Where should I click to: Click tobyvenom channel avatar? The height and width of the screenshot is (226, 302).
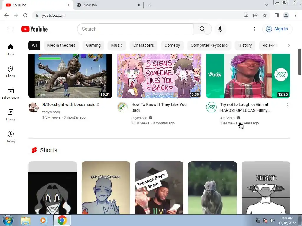pyautogui.click(x=34, y=107)
